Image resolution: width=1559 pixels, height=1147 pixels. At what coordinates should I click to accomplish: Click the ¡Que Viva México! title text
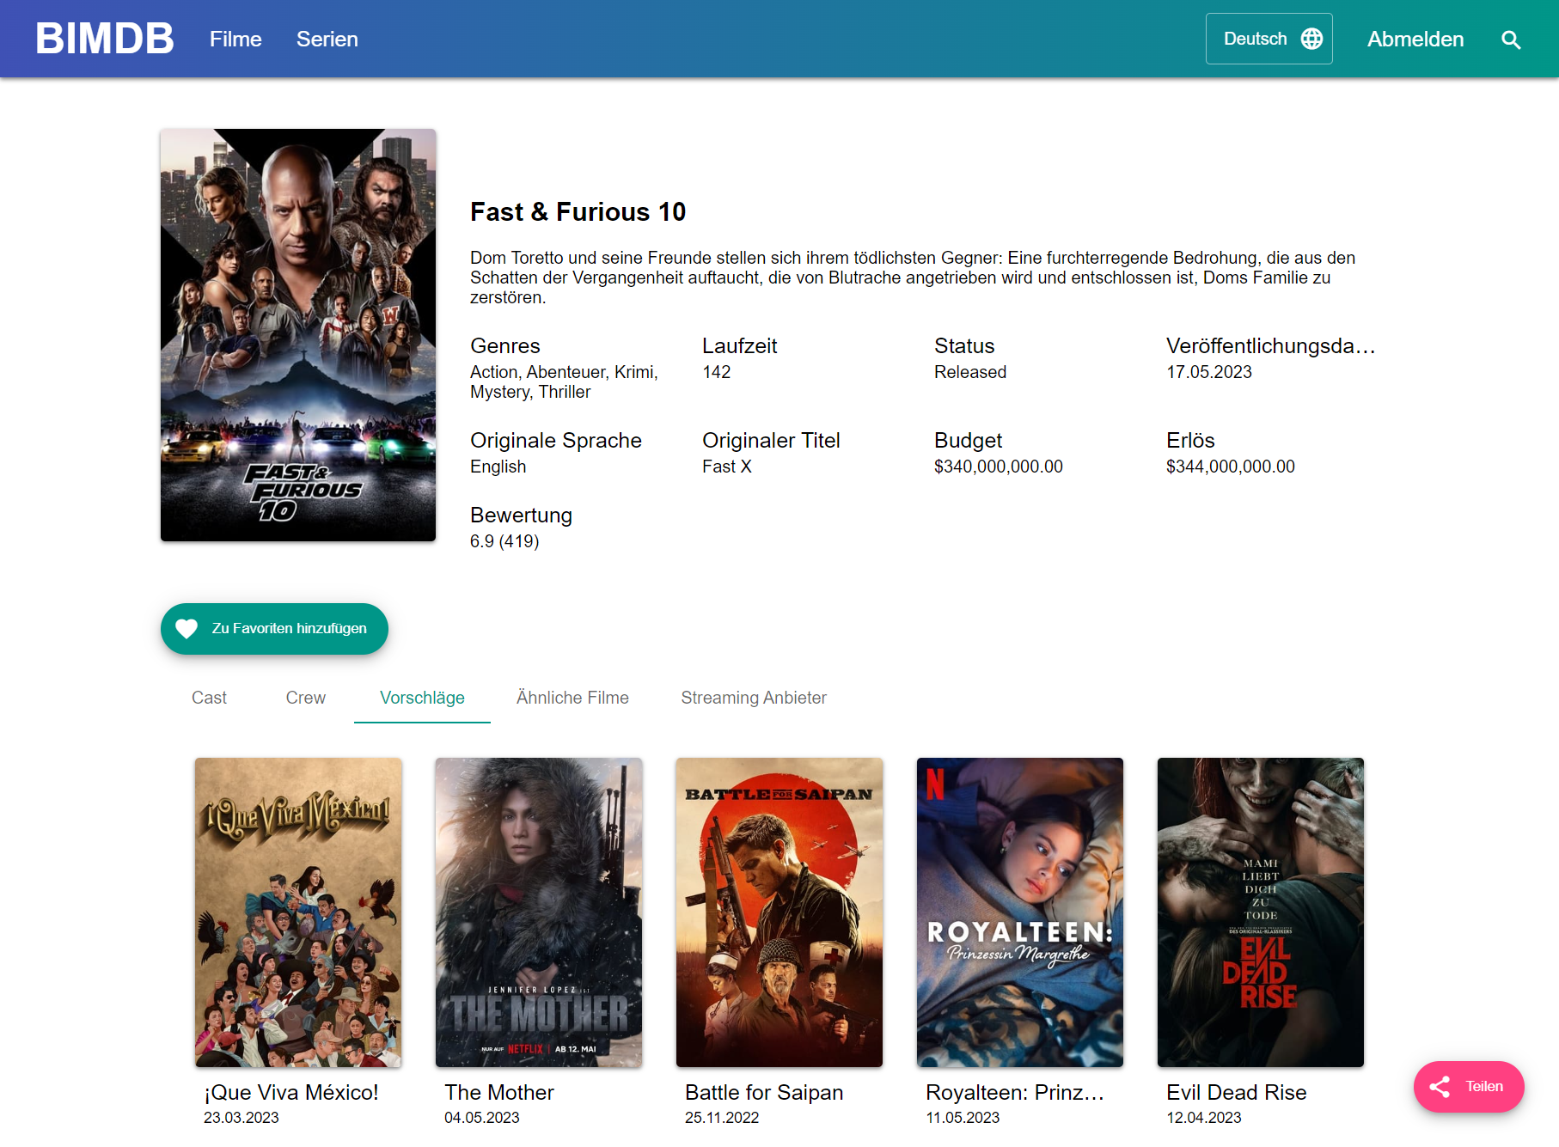click(x=291, y=1093)
